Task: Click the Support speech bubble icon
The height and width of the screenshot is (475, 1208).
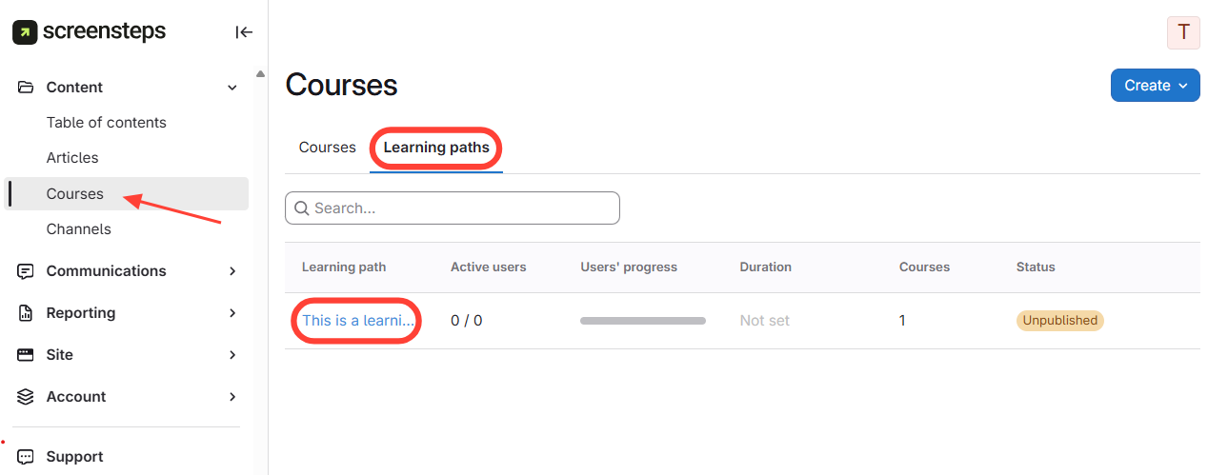Action: (x=26, y=457)
